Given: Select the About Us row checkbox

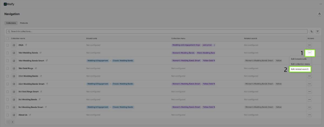Looking at the screenshot, I should [x=8, y=115].
